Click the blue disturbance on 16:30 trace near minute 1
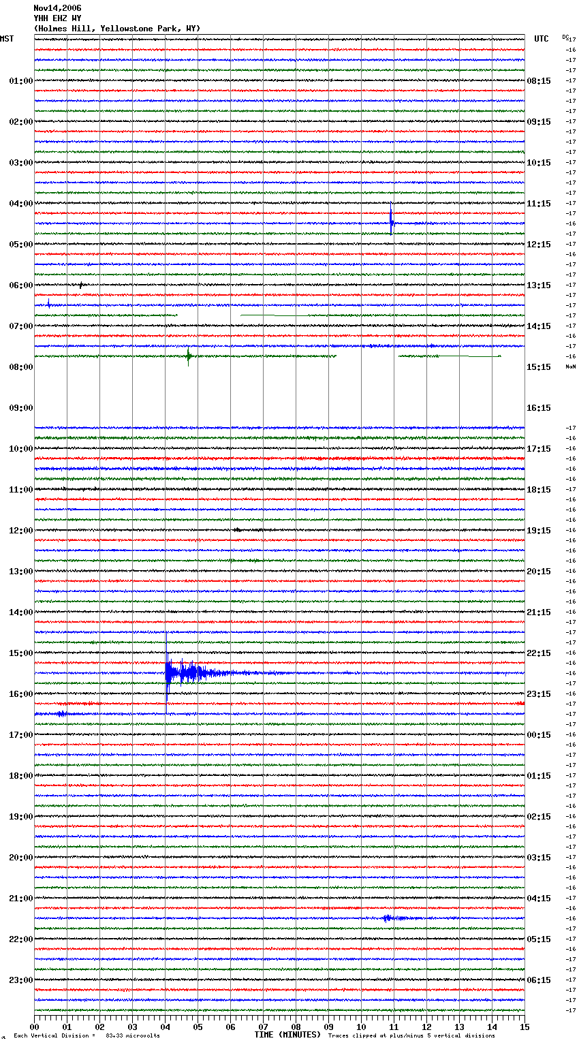The image size is (579, 1045). 61,713
